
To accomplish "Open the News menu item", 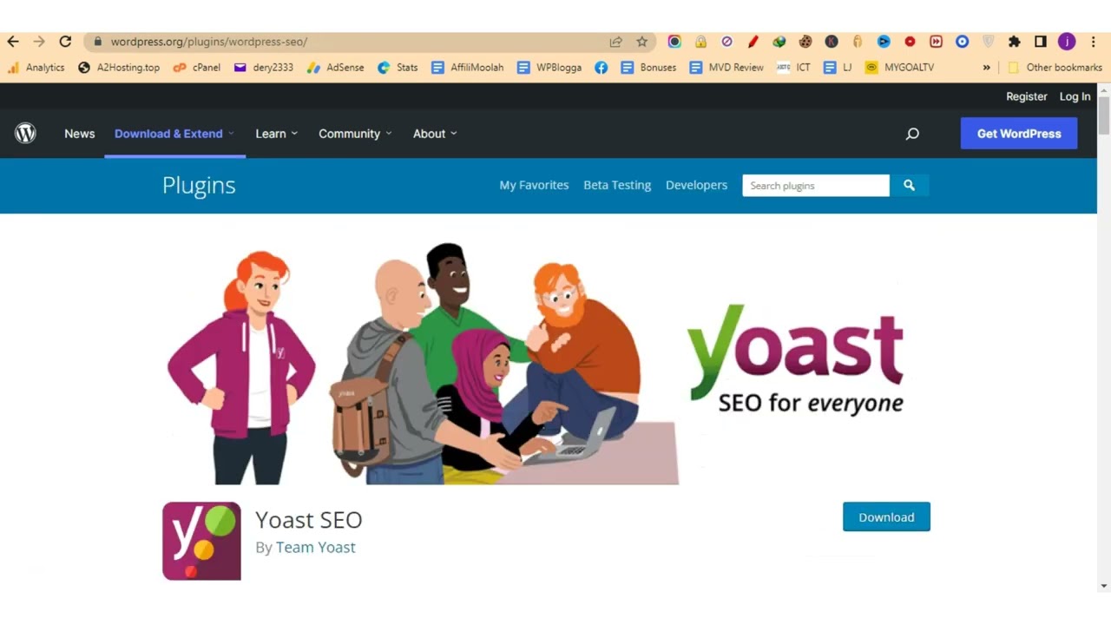I will (79, 134).
